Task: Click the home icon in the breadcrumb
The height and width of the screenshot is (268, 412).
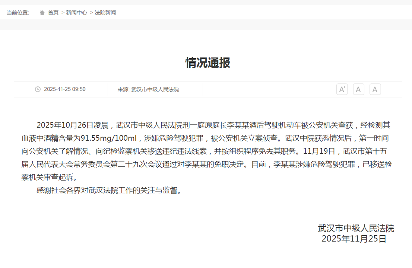Action: pyautogui.click(x=42, y=13)
